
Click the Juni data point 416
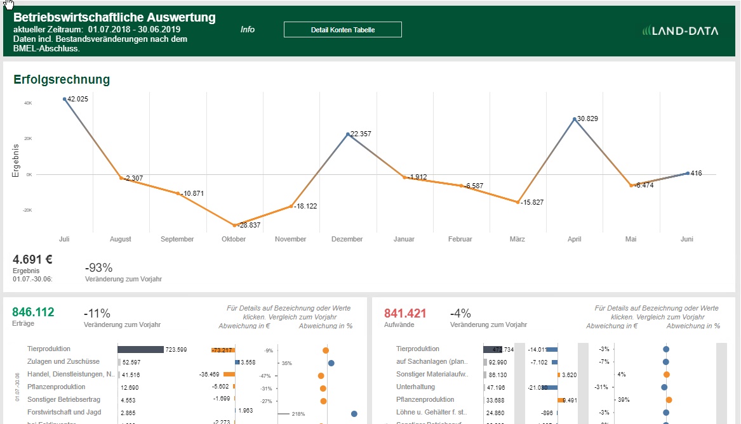(x=687, y=173)
